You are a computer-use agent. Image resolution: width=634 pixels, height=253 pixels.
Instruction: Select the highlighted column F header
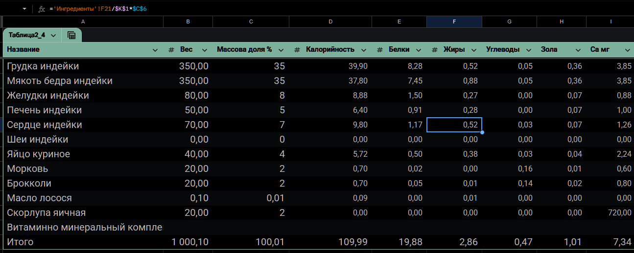(454, 21)
